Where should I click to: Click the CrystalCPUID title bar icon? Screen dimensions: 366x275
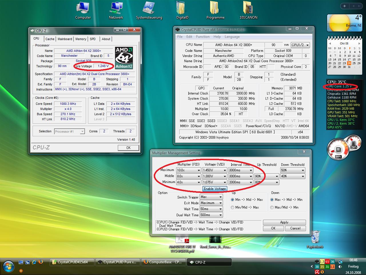tap(178, 30)
